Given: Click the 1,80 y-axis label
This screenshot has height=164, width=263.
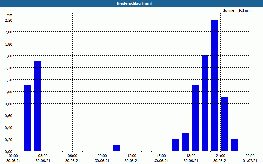Looking at the screenshot, I should (x=9, y=44).
